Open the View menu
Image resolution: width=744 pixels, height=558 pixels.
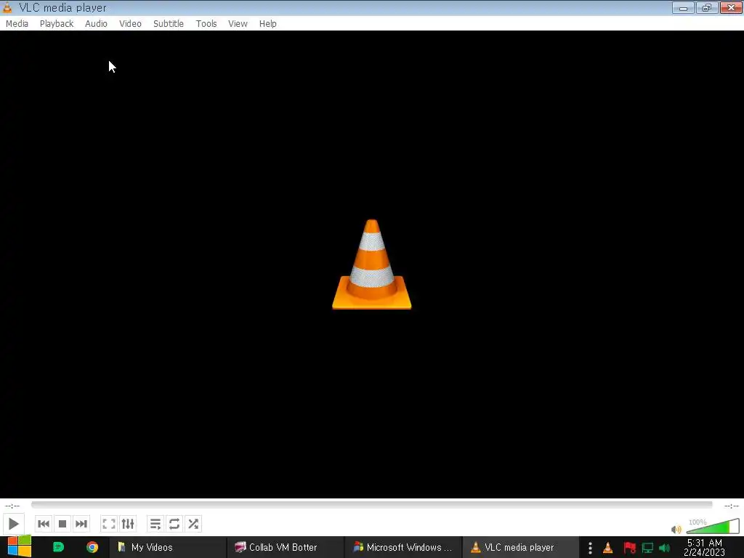[x=238, y=24]
